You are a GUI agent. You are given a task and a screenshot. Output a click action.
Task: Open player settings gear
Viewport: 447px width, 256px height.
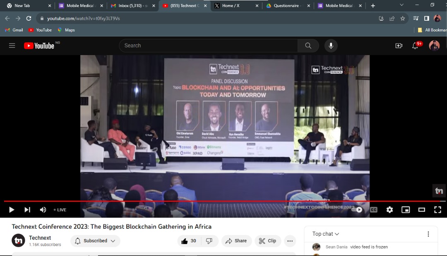pyautogui.click(x=389, y=210)
